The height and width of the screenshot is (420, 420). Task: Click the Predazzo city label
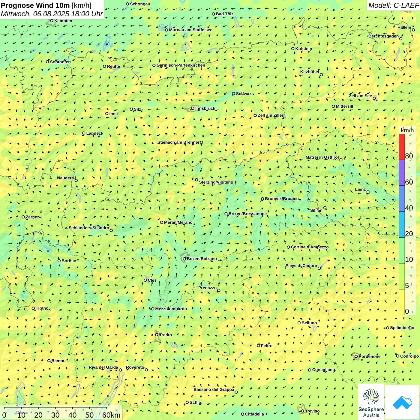click(x=207, y=288)
